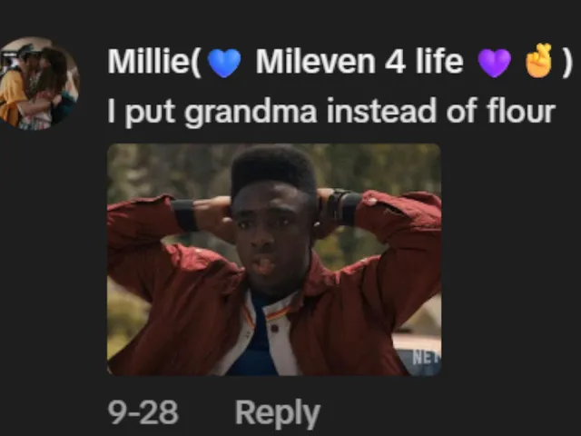The width and height of the screenshot is (581, 436).
Task: Click the hugging couple in the avatar photo
Action: [37, 87]
